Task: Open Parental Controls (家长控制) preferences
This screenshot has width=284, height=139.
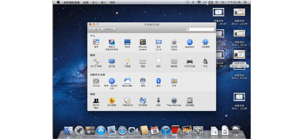Action: [x=112, y=101]
